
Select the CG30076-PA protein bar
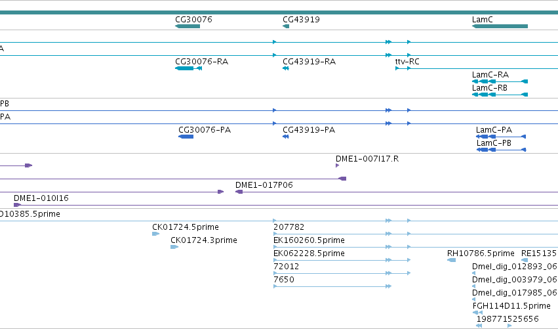tap(186, 137)
